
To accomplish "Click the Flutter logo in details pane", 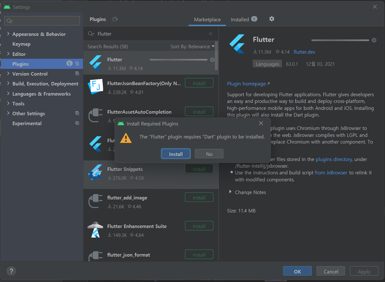I will (237, 44).
